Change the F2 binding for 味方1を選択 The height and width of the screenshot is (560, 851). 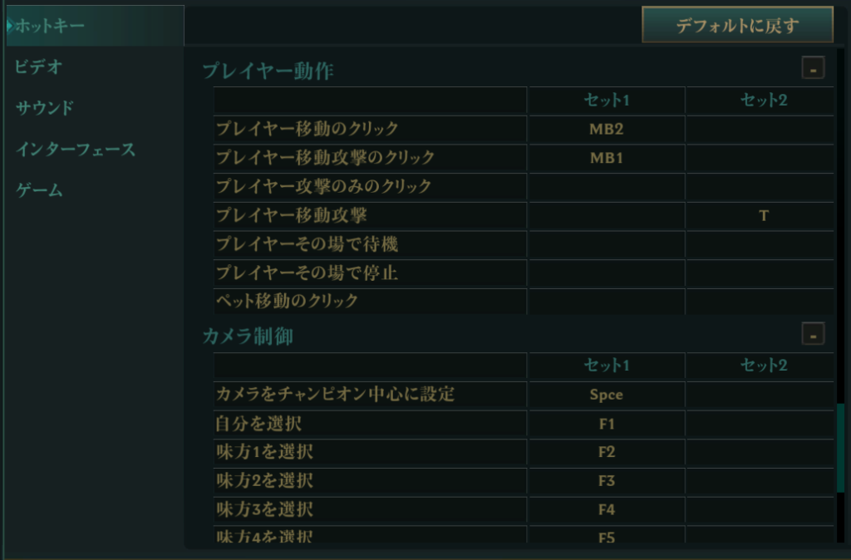pos(606,453)
